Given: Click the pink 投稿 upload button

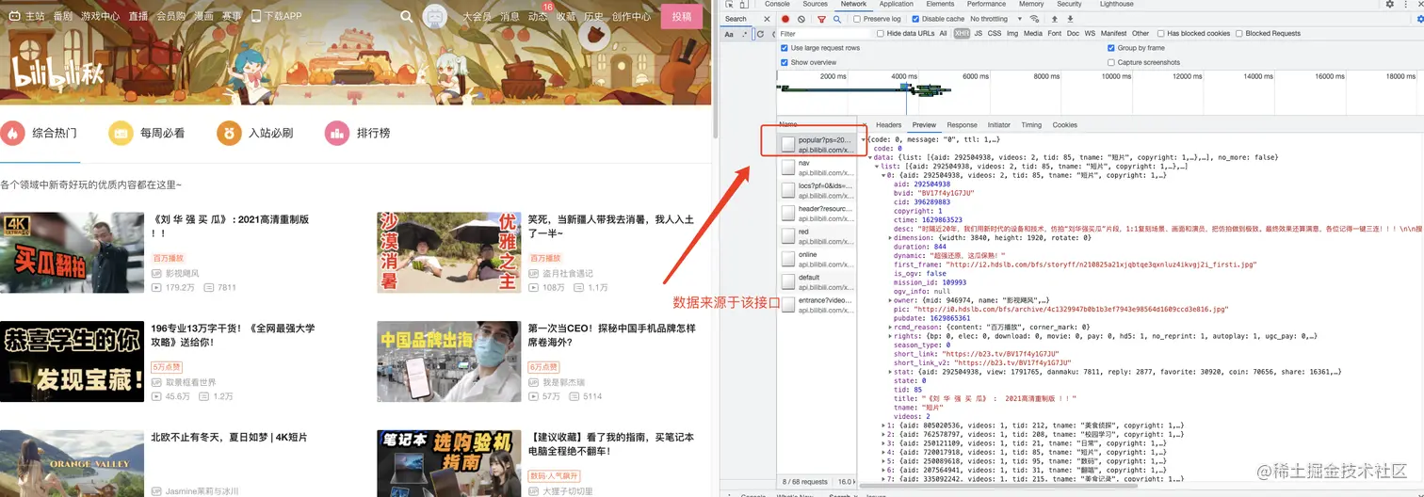Looking at the screenshot, I should click(x=682, y=16).
